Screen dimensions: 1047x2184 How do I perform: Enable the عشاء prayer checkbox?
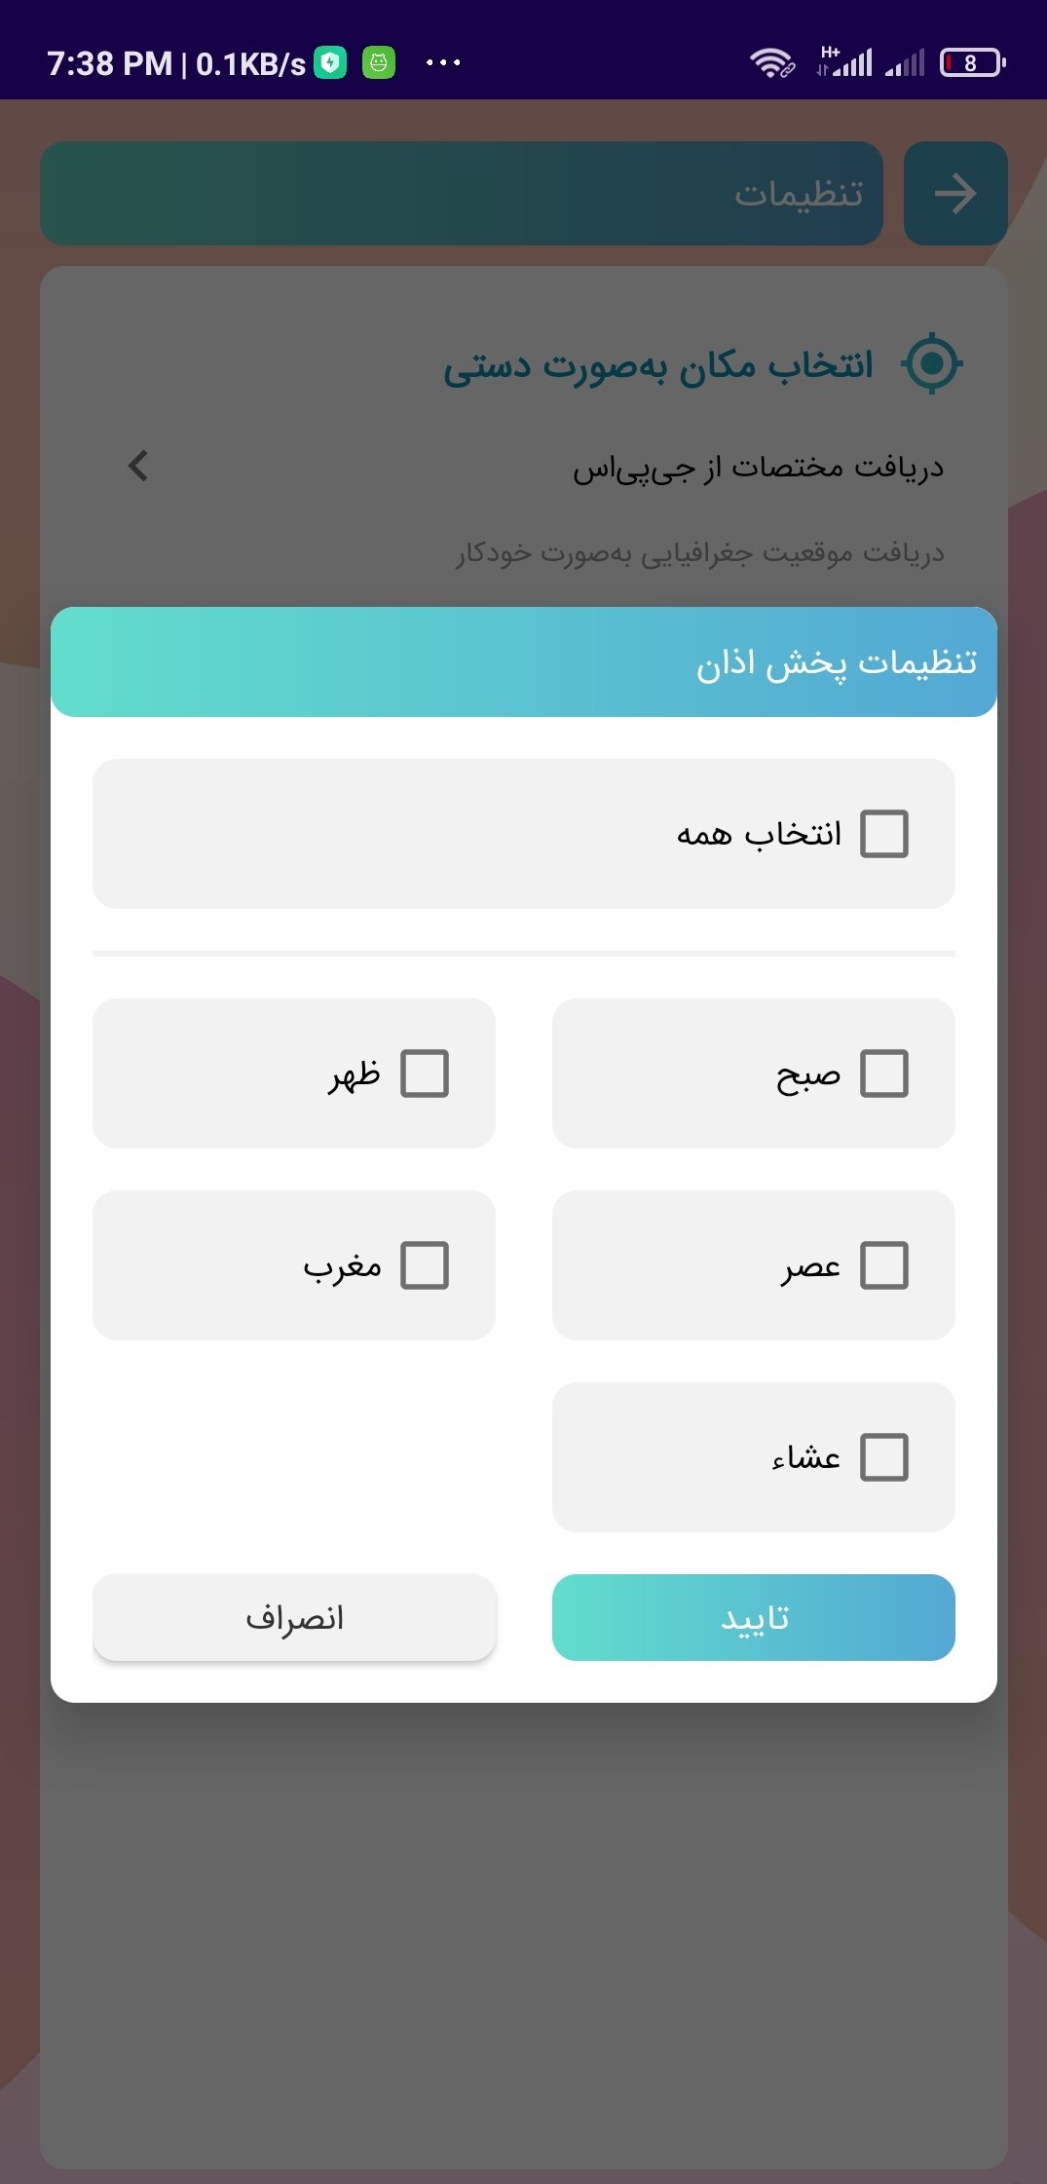pos(884,1457)
